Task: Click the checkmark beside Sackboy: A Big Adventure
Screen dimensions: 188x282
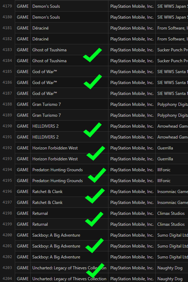Action: coord(95,245)
